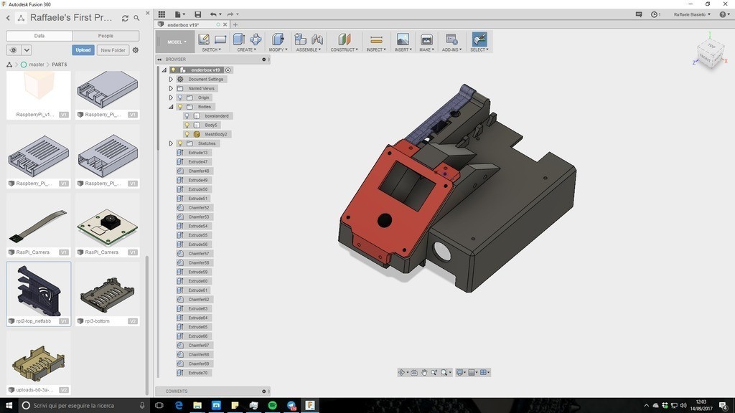Open the MODEL workspace dropdown

176,42
